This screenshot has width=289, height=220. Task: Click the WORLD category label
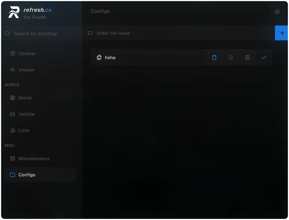(12, 85)
